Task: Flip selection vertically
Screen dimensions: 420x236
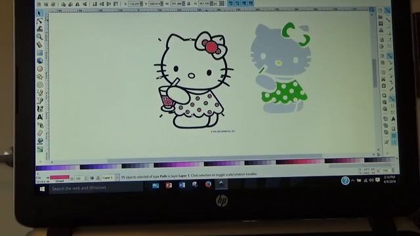Action: click(85, 5)
